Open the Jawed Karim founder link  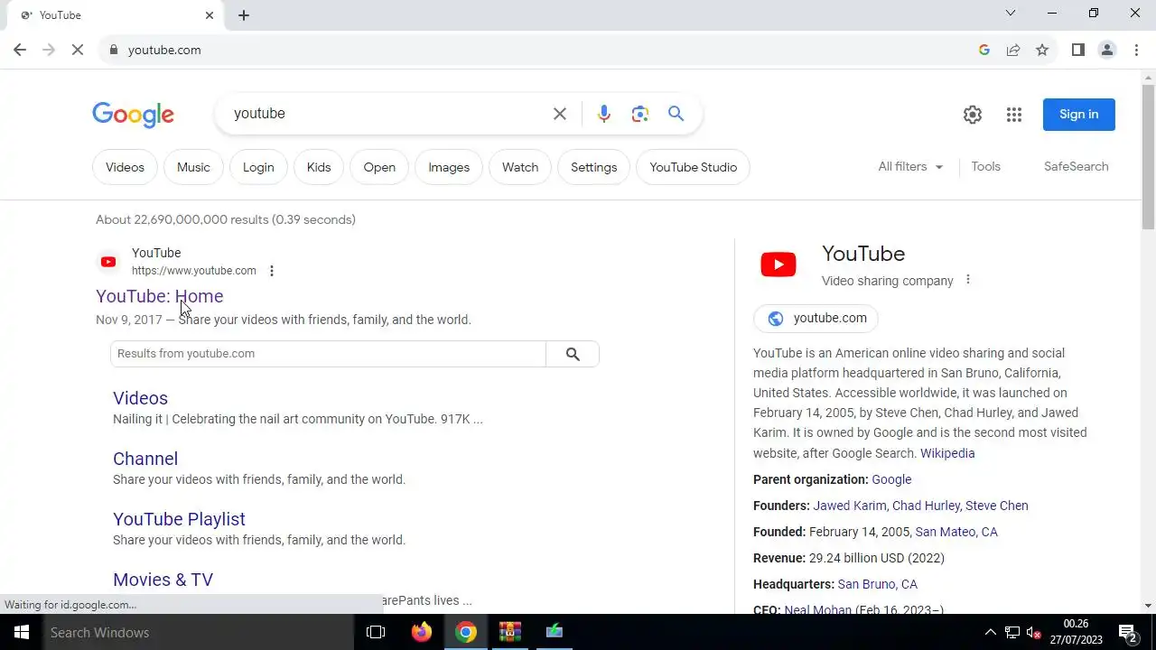tap(850, 506)
